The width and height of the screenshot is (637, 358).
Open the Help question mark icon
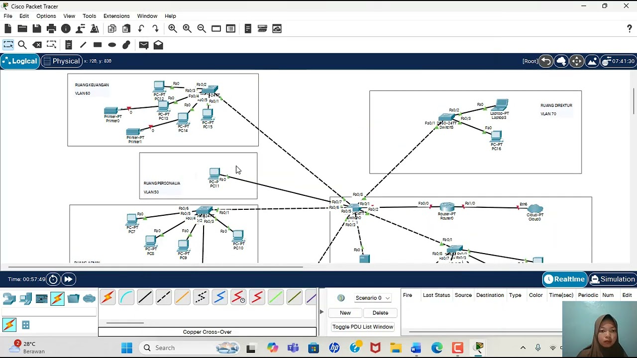[x=630, y=29]
